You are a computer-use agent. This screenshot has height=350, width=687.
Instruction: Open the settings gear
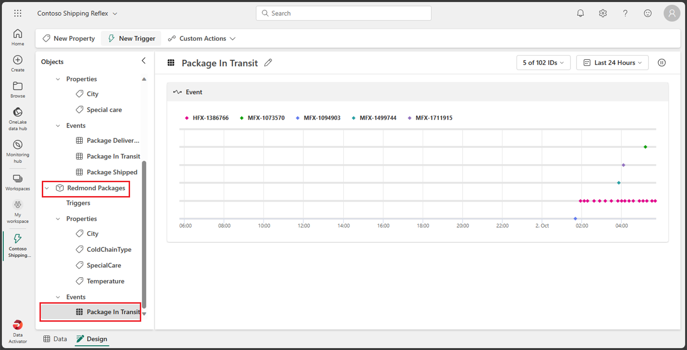603,13
